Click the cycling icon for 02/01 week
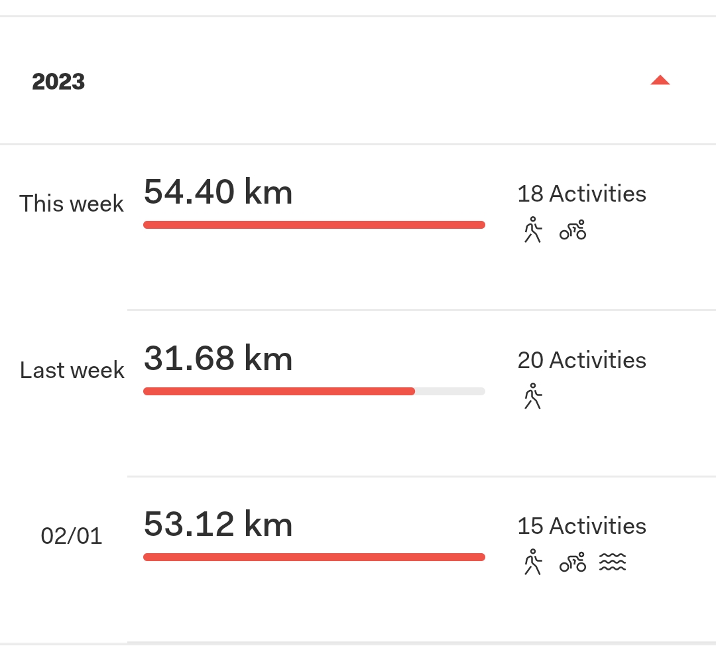Viewport: 716px width, 646px height. [573, 562]
